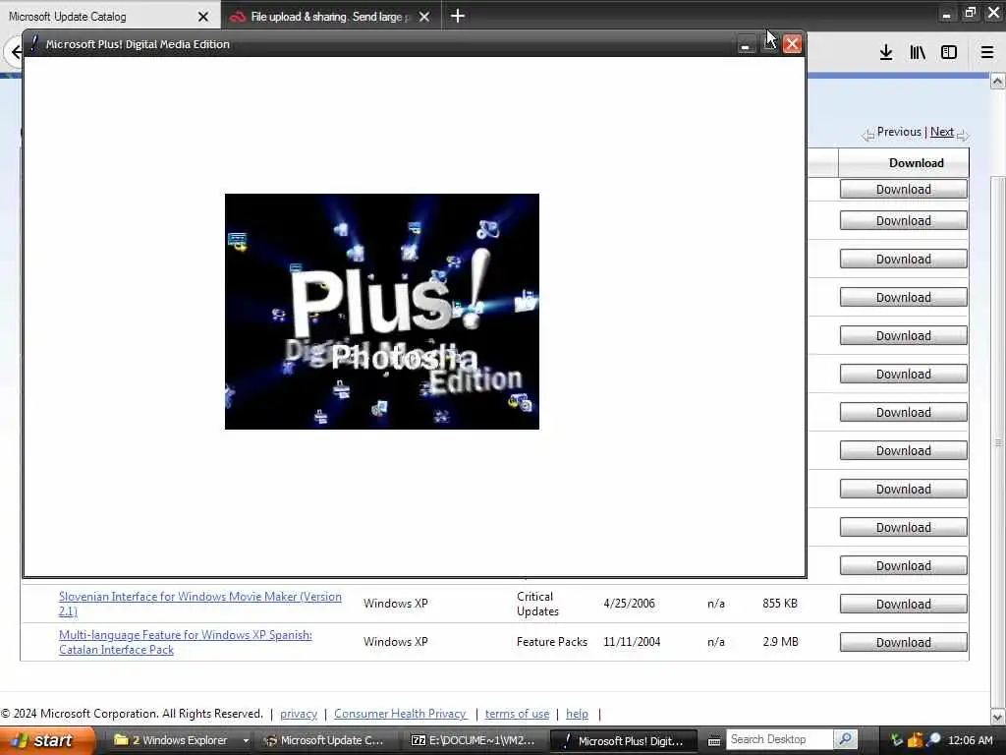Close the File upload & sharing tab
Screen dimensions: 1006x755
[424, 17]
